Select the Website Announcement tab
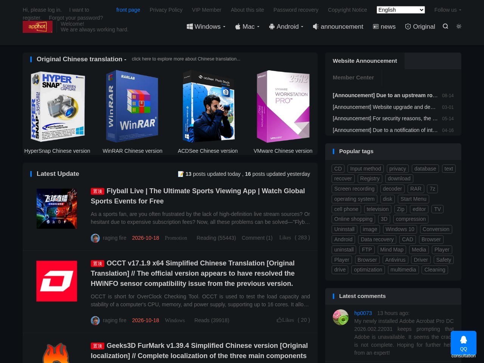This screenshot has height=363, width=484. point(365,61)
